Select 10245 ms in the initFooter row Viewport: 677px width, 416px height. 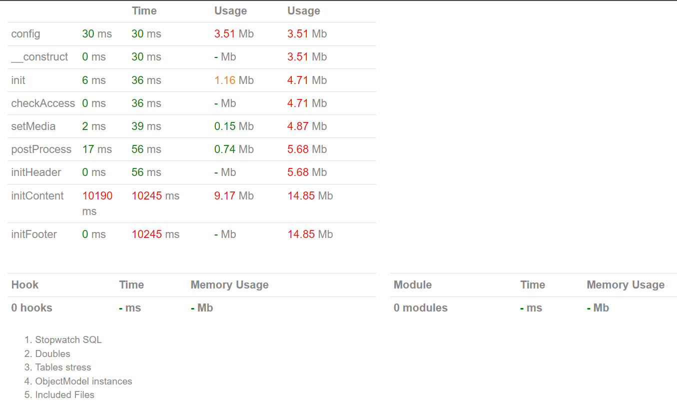(x=156, y=234)
